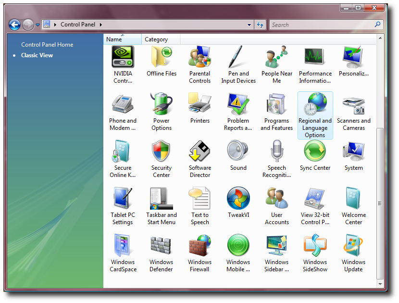Open recent pages dropdown arrow
The height and width of the screenshot is (303, 399).
click(x=37, y=25)
